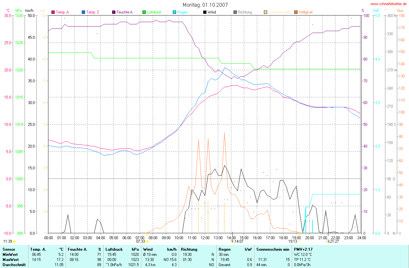The height and width of the screenshot is (268, 409).
Task: Click the MinWert row label
Action: (x=10, y=254)
